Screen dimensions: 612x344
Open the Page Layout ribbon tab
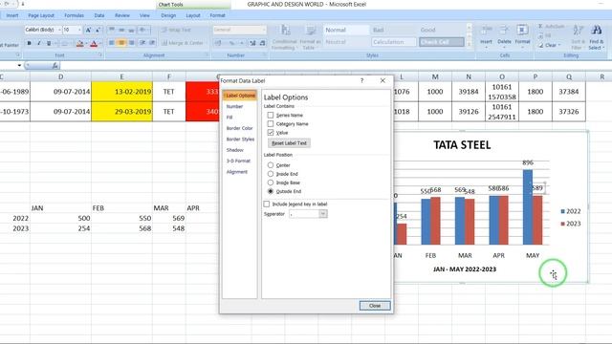[41, 15]
